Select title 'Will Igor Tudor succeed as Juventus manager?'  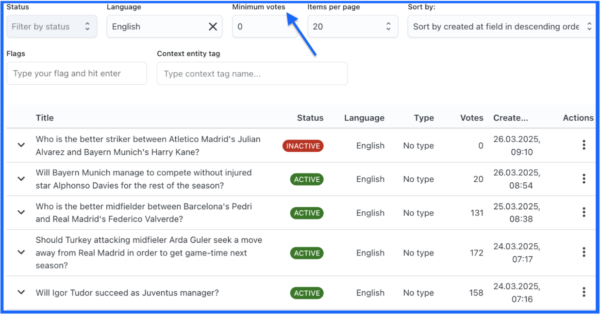[127, 293]
